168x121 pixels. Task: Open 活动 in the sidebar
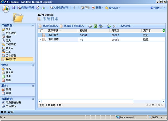6,37
